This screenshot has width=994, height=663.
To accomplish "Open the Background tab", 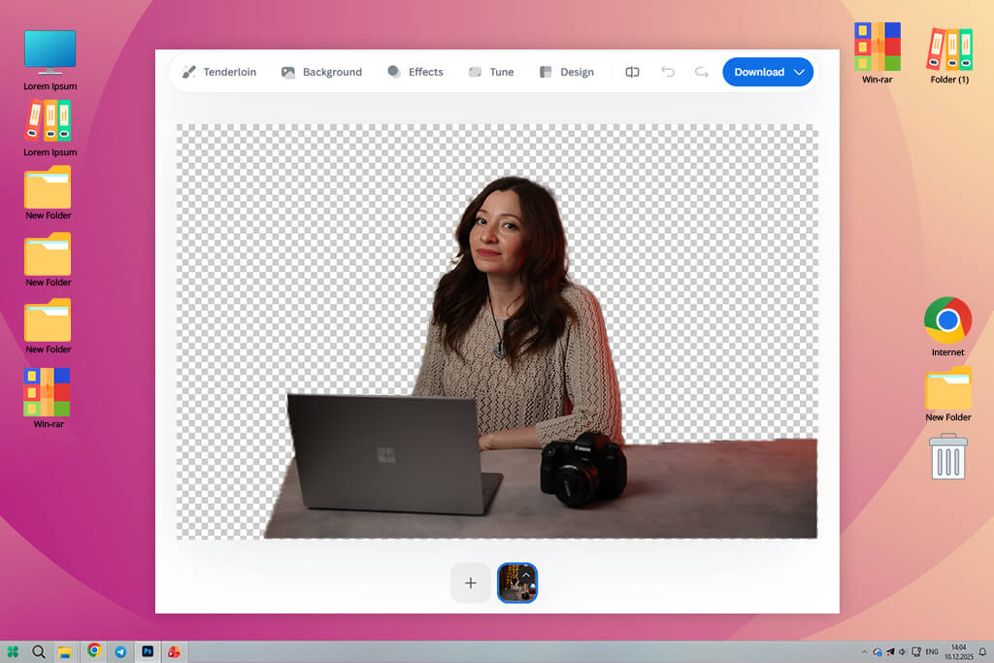I will [x=321, y=72].
